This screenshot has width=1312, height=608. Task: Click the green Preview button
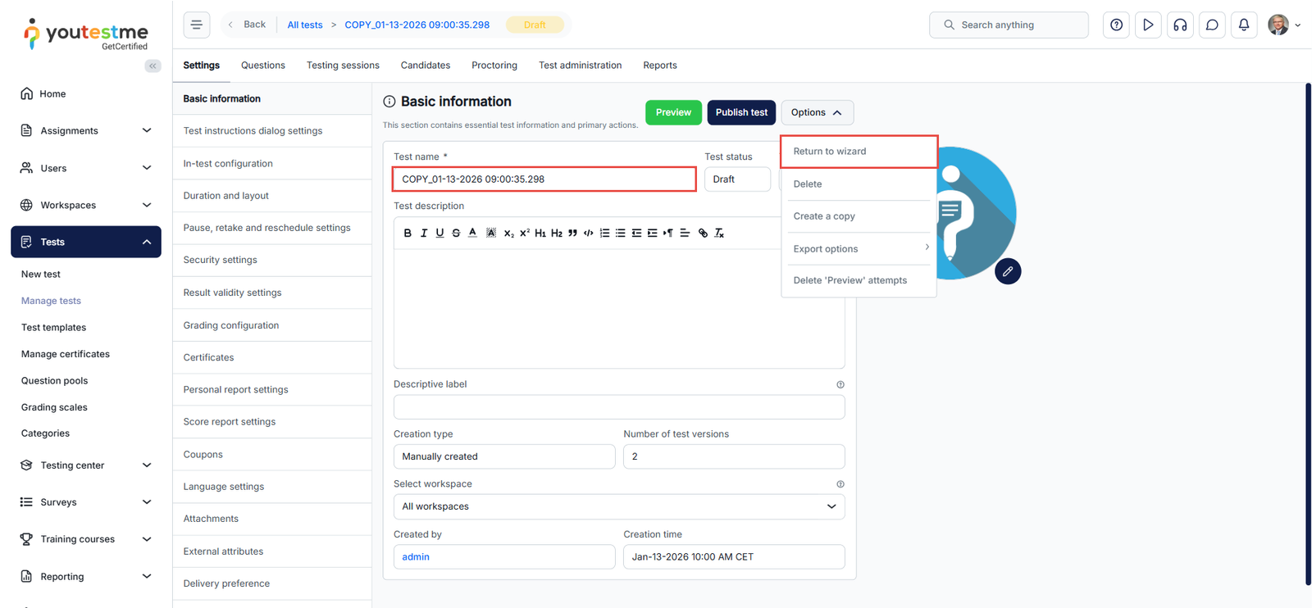(x=673, y=112)
